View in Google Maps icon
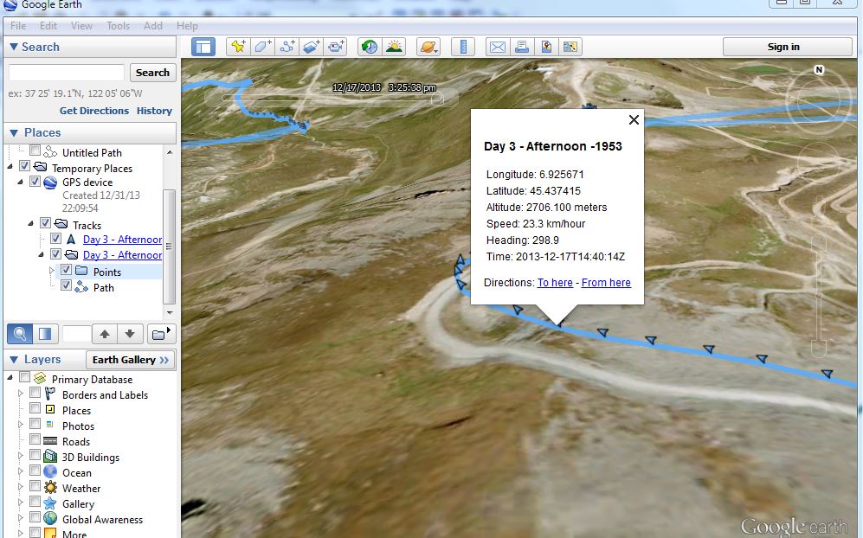 (570, 47)
